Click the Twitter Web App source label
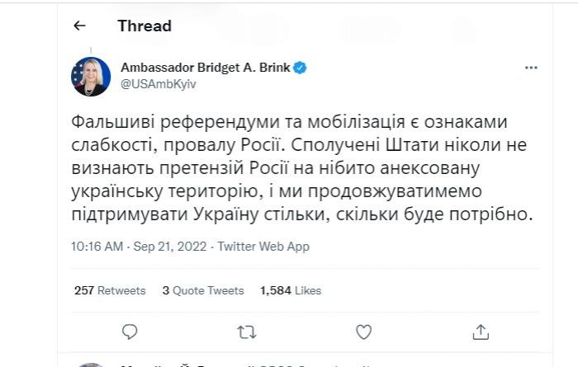The image size is (578, 367). coord(263,247)
